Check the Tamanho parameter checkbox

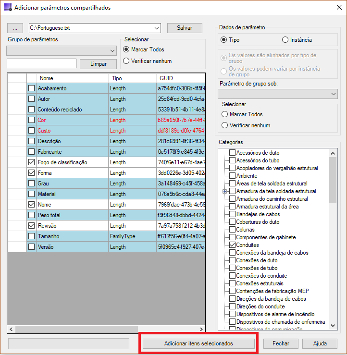32,236
